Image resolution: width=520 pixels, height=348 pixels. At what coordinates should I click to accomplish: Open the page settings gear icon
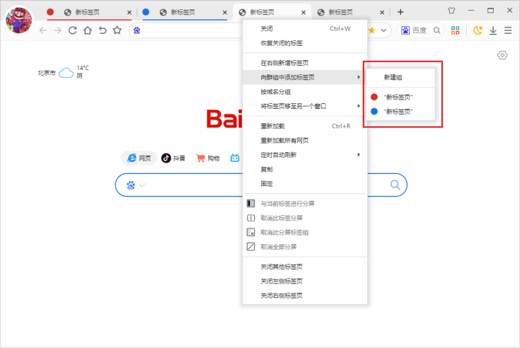502,55
